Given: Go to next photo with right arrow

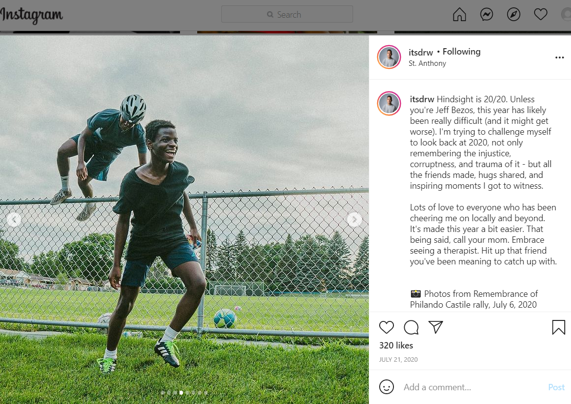Looking at the screenshot, I should pyautogui.click(x=354, y=220).
